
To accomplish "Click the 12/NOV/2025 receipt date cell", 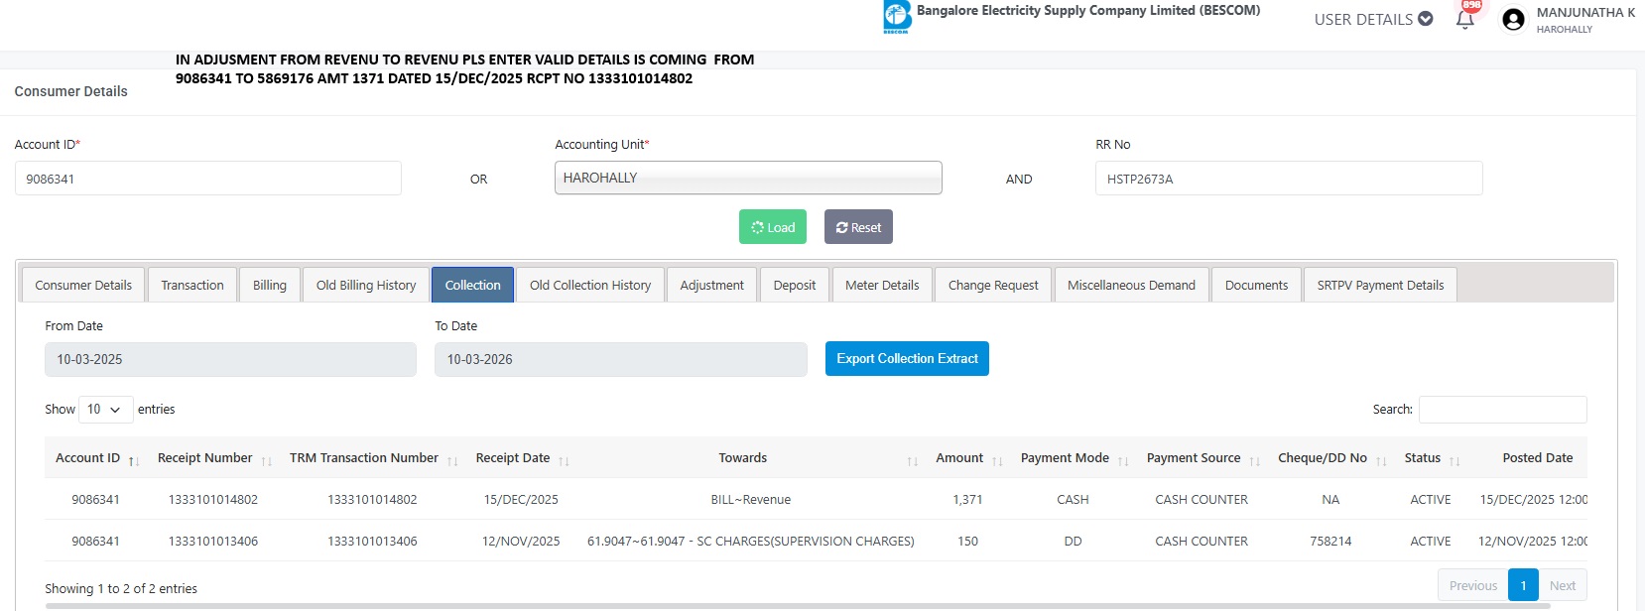I will (x=521, y=542).
